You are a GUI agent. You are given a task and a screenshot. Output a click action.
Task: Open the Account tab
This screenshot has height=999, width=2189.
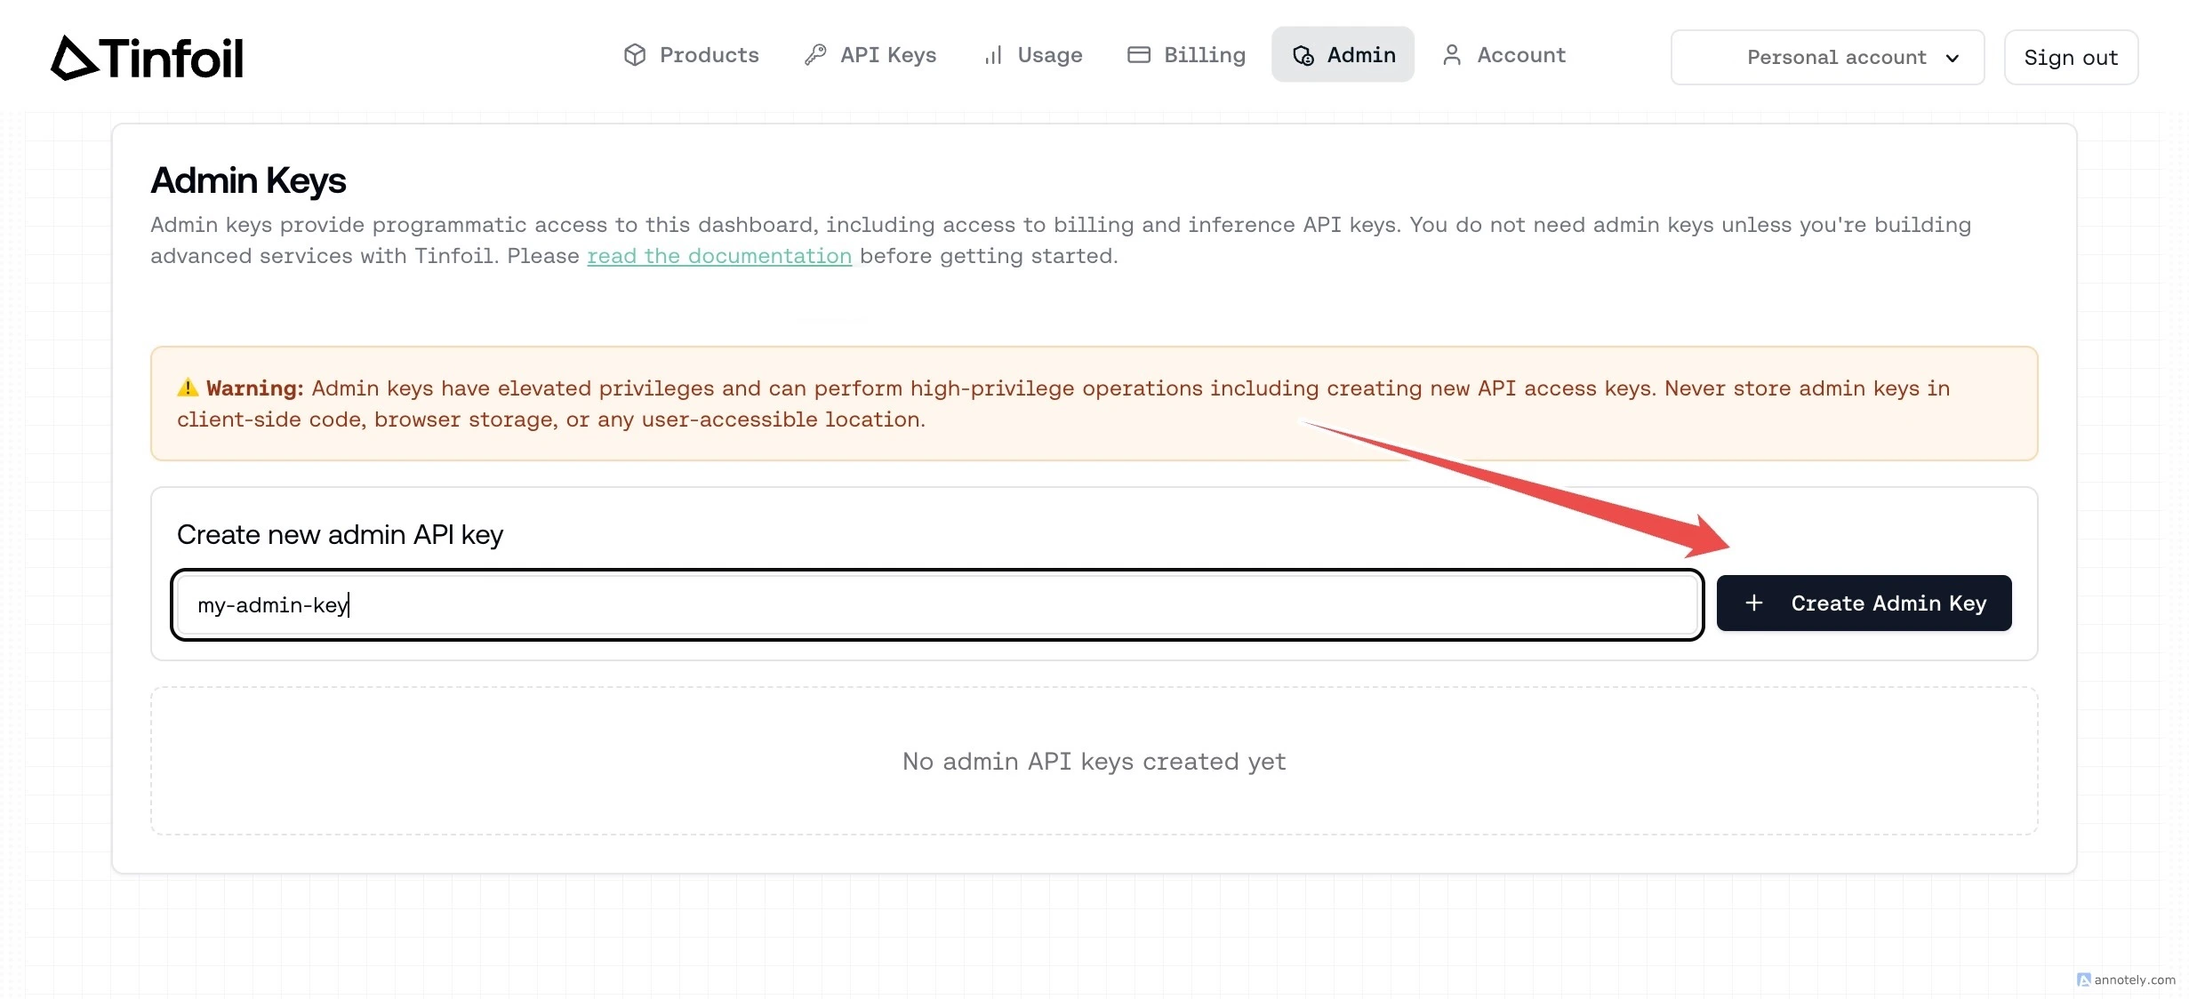click(x=1503, y=55)
